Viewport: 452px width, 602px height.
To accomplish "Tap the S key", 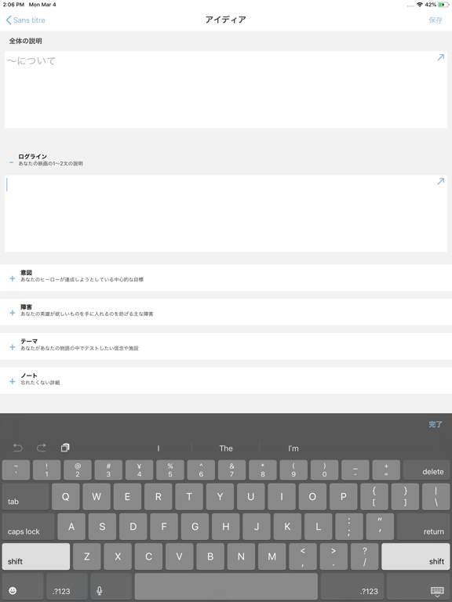I will click(x=102, y=527).
